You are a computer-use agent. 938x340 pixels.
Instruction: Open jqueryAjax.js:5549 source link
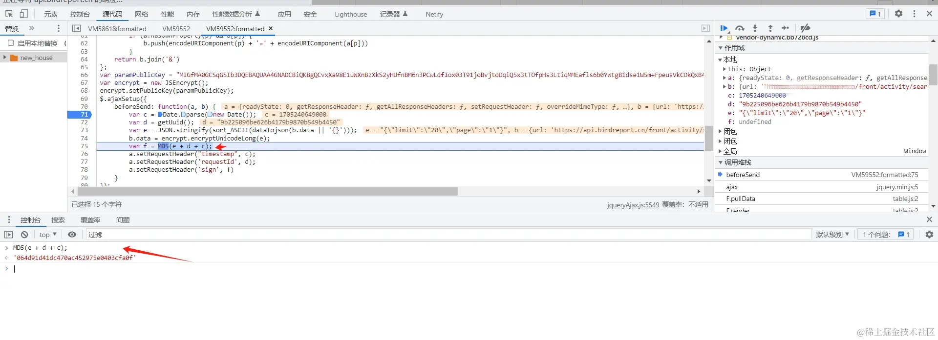click(633, 205)
